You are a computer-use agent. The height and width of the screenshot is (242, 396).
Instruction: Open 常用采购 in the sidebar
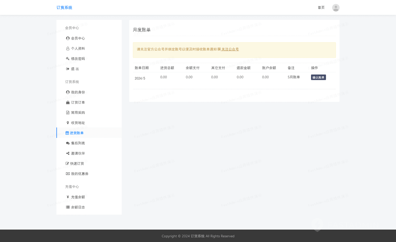tap(78, 113)
